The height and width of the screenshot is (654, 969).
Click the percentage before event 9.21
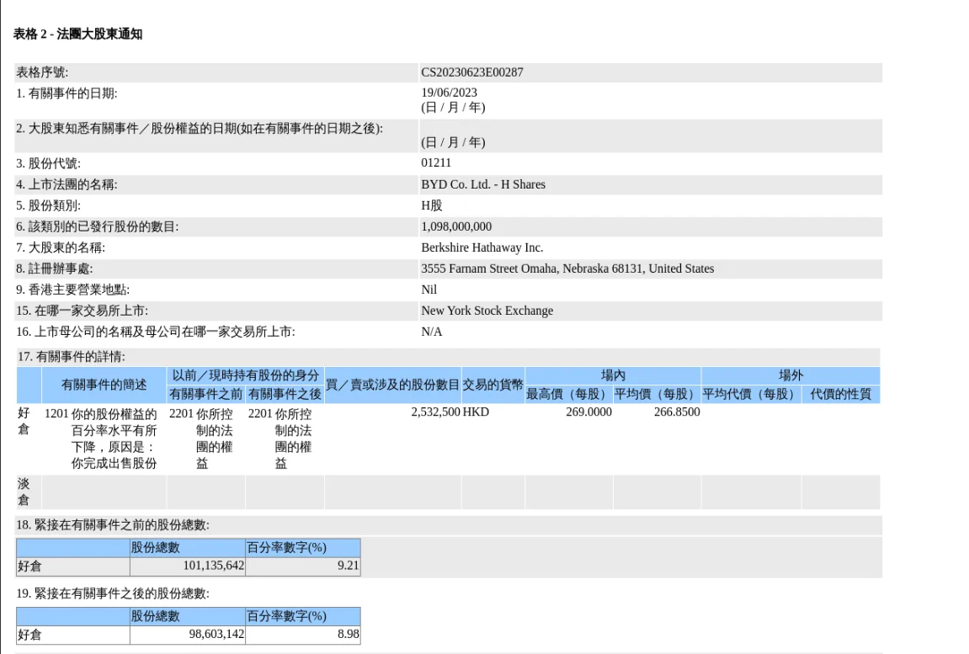348,566
